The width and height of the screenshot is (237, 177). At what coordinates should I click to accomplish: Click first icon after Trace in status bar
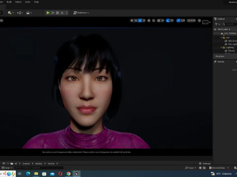[x=200, y=168]
